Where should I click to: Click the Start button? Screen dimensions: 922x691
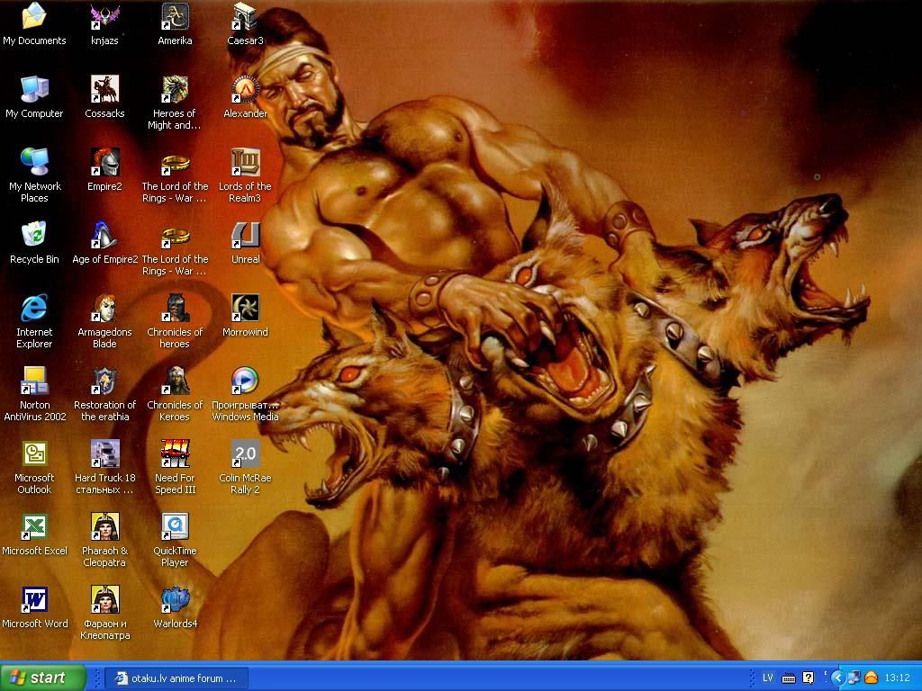tap(42, 678)
